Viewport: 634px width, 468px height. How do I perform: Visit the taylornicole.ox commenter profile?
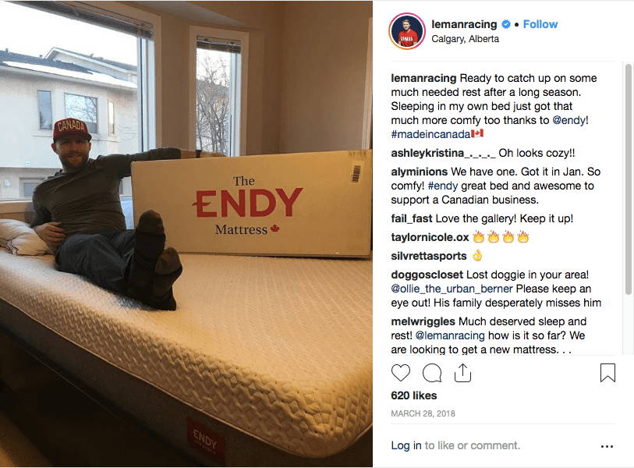click(430, 237)
